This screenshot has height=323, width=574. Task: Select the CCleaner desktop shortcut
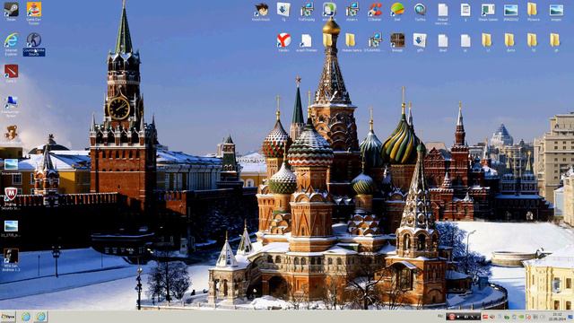pyautogui.click(x=375, y=11)
